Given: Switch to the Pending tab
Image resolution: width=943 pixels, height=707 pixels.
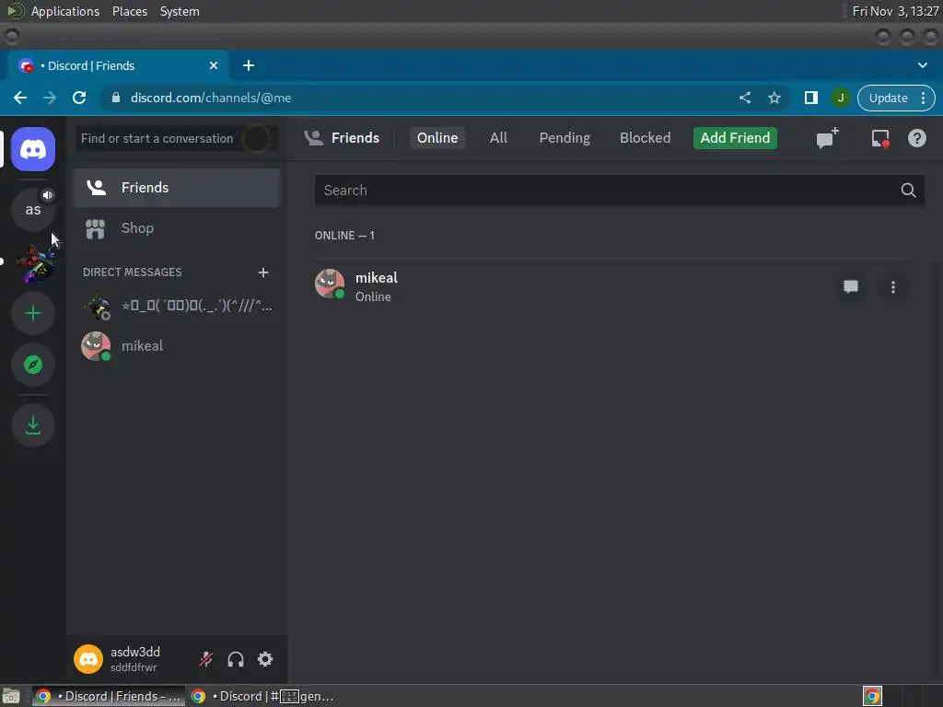Looking at the screenshot, I should coord(565,138).
